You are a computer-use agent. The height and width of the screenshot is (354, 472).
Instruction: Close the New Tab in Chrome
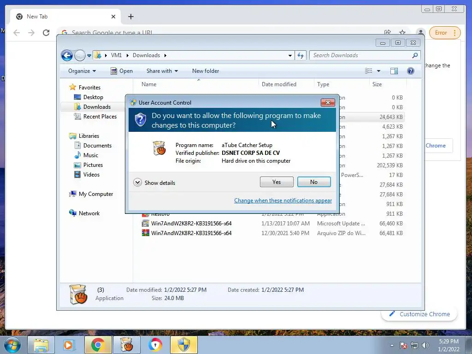tap(113, 17)
